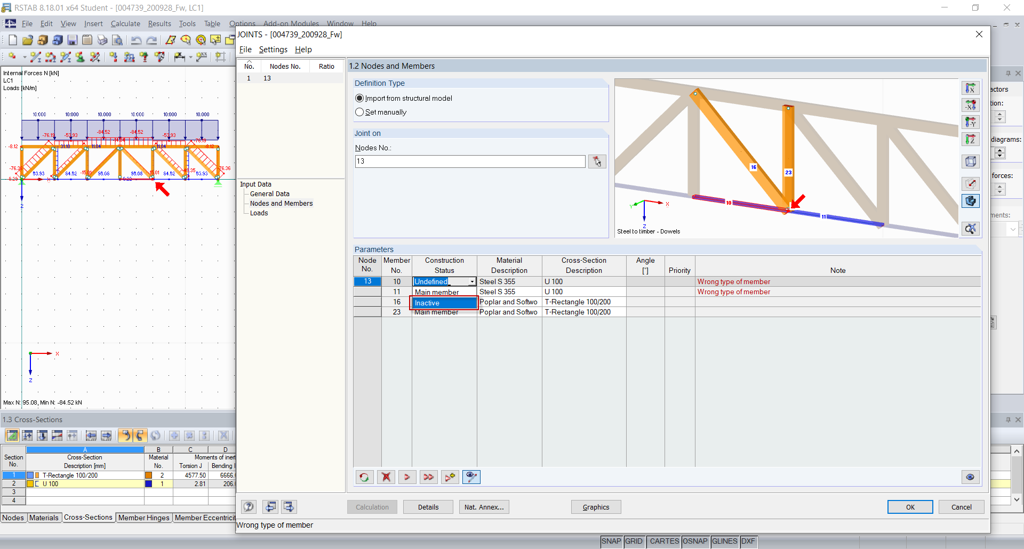Choose Inactive from the status list

tap(444, 303)
